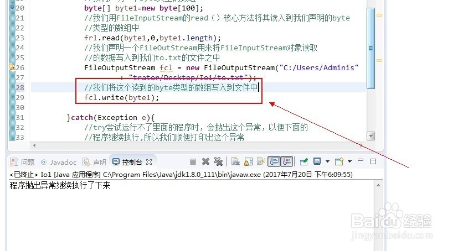
Task: Click line number 31 in the gutter
Action: tap(20, 117)
